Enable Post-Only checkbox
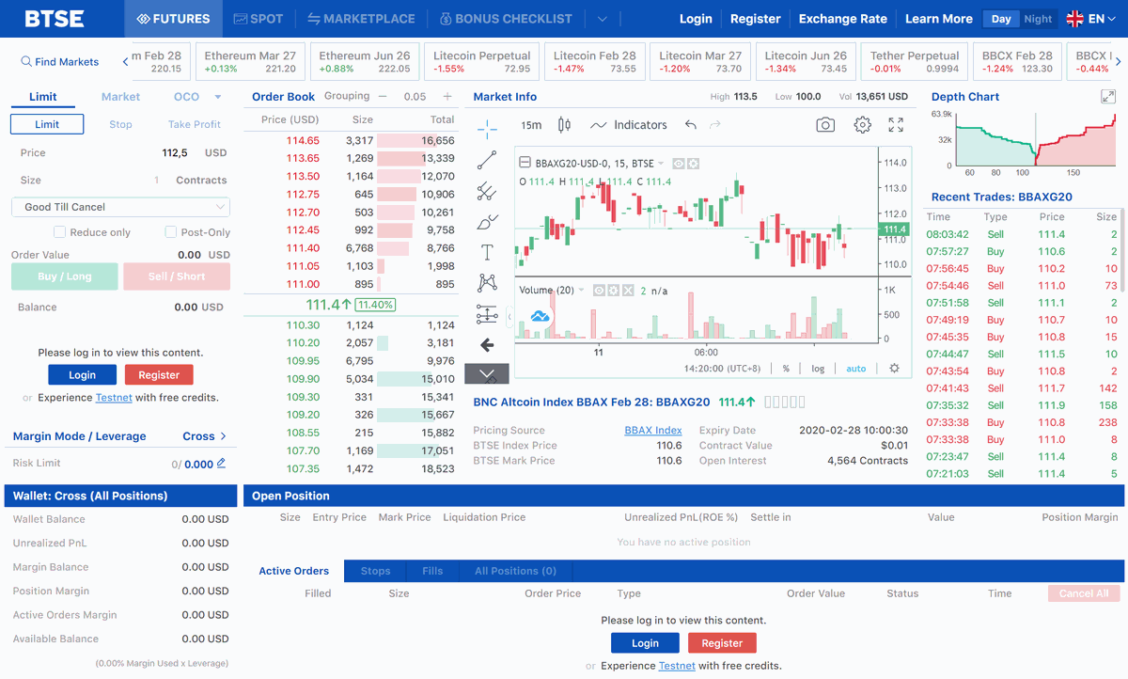The image size is (1128, 679). [x=171, y=232]
